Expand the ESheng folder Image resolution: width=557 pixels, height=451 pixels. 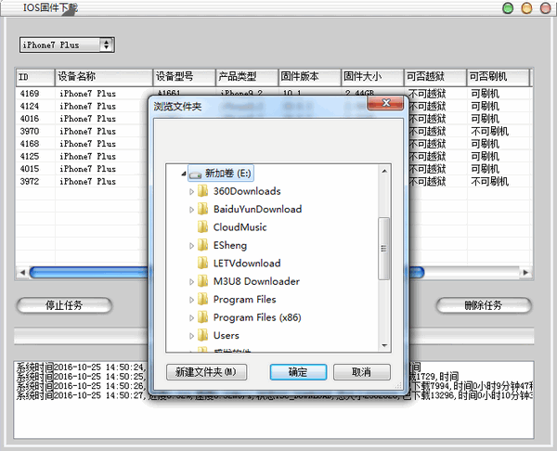(191, 246)
